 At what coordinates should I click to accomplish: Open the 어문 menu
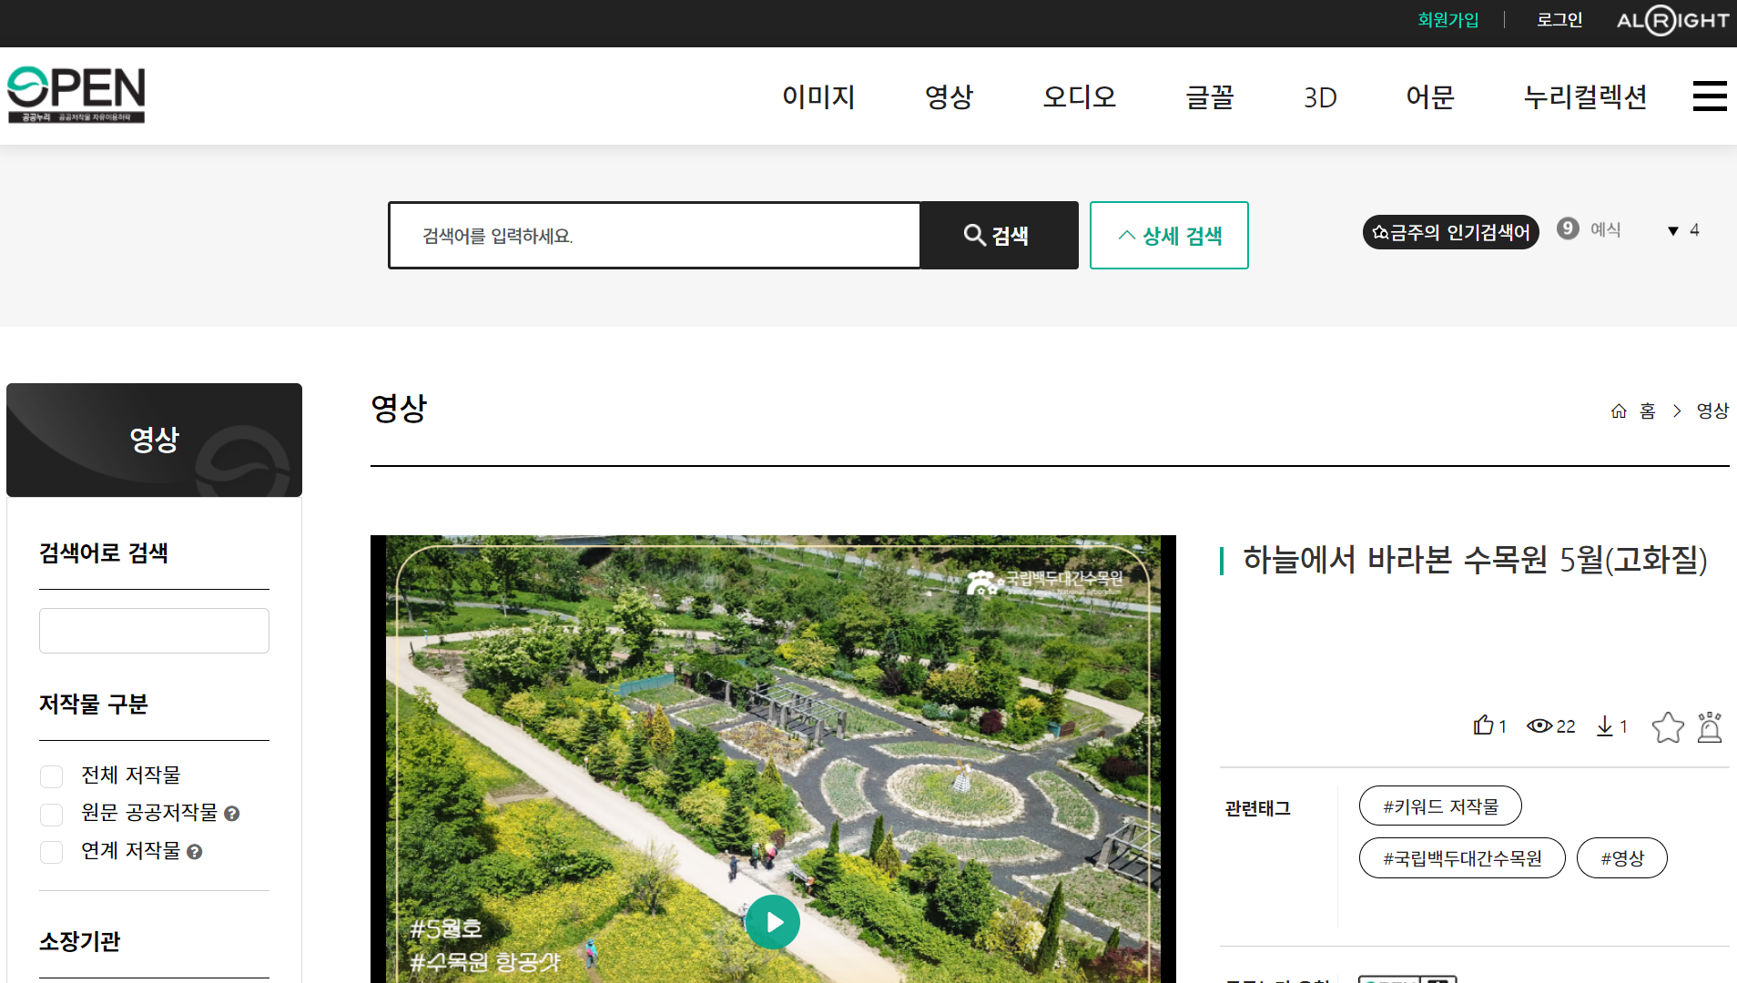pos(1430,96)
